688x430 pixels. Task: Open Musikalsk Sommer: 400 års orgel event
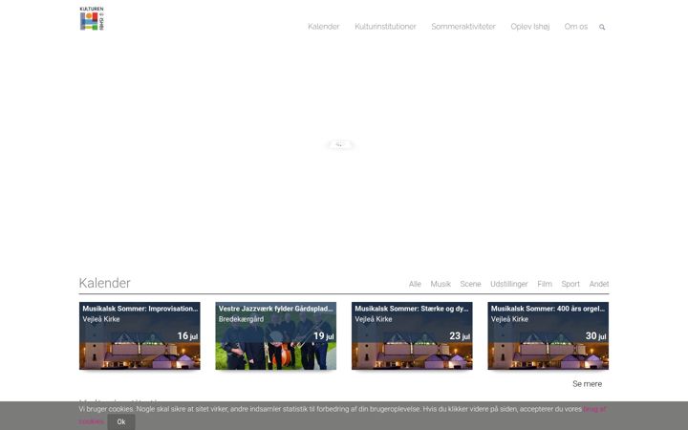[548, 335]
